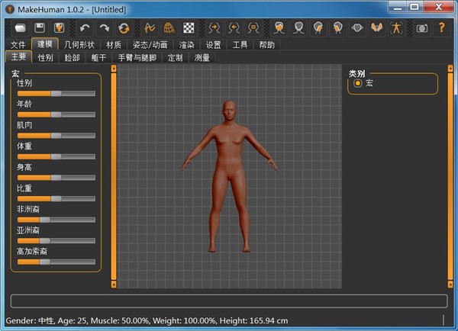The image size is (458, 331).
Task: Open the 材质 tab
Action: tap(113, 45)
